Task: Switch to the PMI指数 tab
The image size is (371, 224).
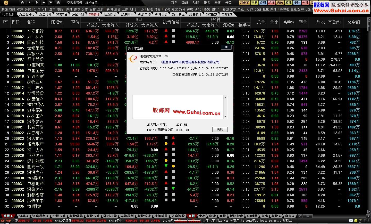Action: 212,14
